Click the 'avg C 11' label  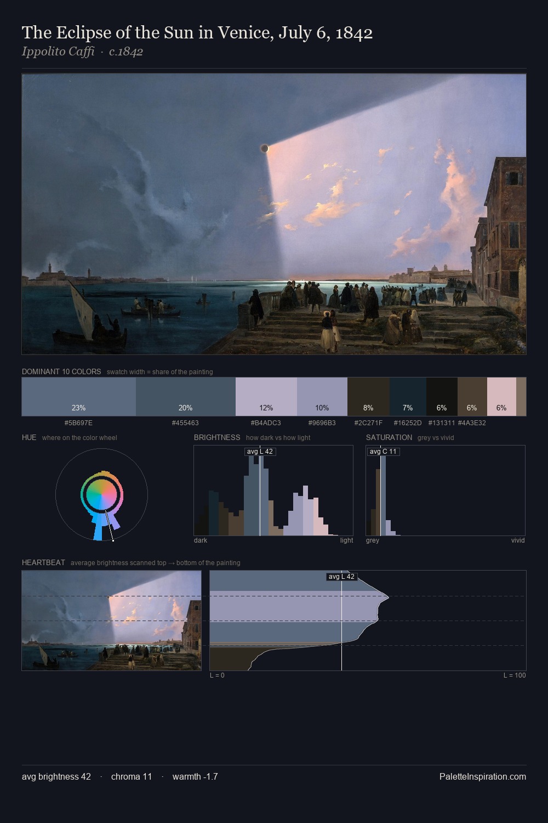pos(383,452)
